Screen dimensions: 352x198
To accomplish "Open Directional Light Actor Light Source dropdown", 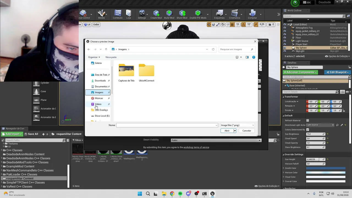I will 320,125.
